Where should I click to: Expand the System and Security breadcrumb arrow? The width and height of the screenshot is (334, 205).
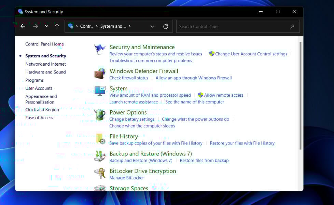click(130, 26)
